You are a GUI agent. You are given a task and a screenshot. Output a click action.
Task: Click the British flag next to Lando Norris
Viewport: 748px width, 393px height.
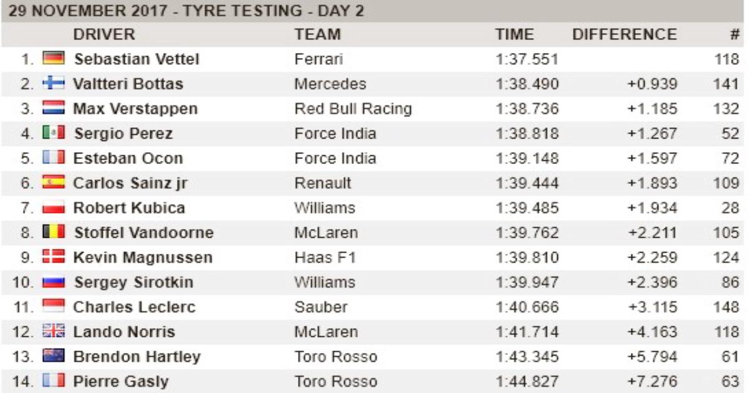[x=53, y=332]
